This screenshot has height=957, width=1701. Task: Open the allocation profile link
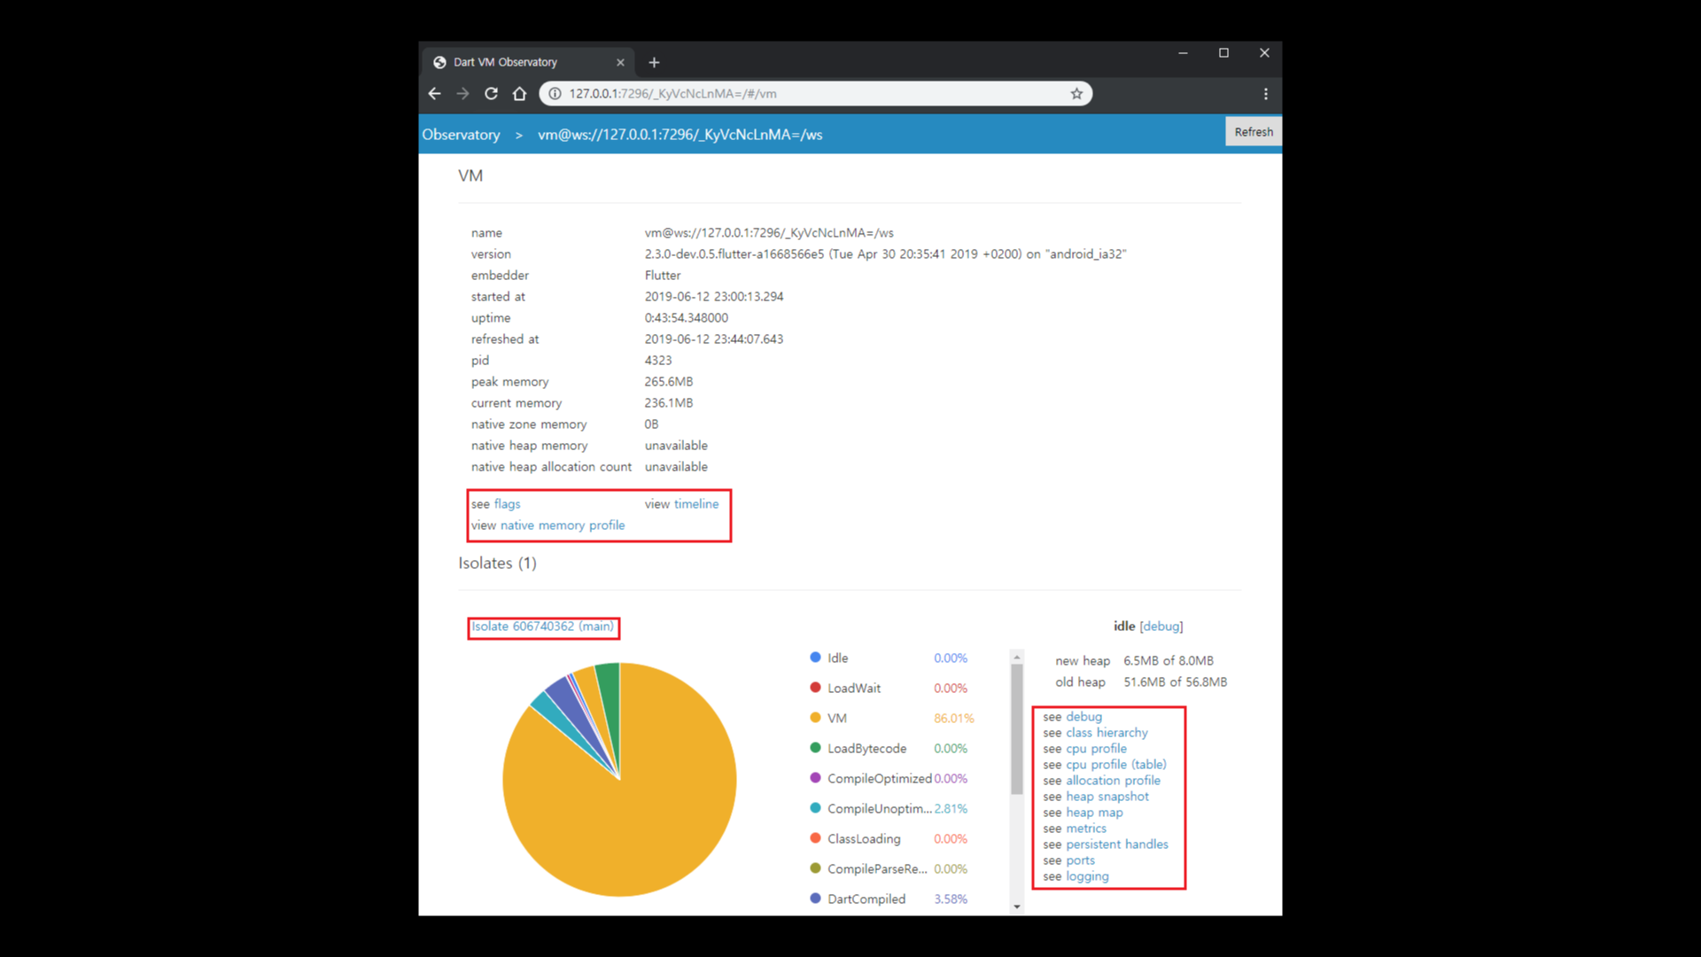(1112, 781)
